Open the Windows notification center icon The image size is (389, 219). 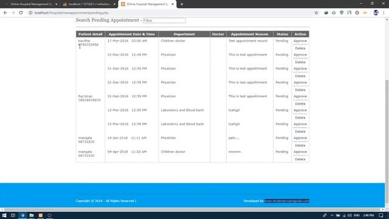coord(381,215)
